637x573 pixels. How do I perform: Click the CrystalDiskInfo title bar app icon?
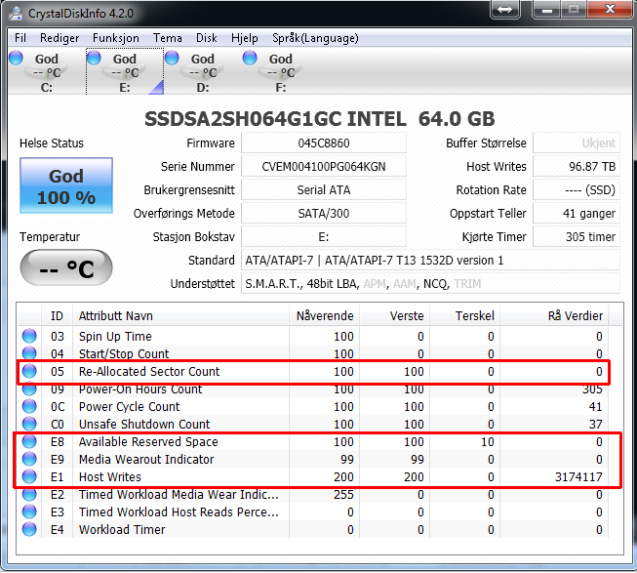(16, 14)
